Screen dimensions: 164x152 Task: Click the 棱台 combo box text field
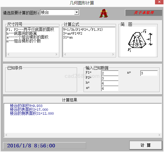57,12
